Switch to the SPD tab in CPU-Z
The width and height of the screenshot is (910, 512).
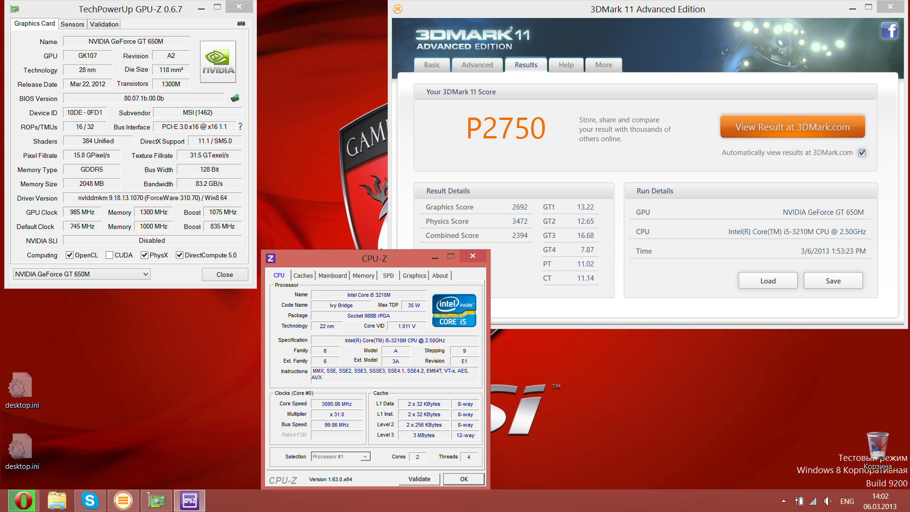(388, 275)
